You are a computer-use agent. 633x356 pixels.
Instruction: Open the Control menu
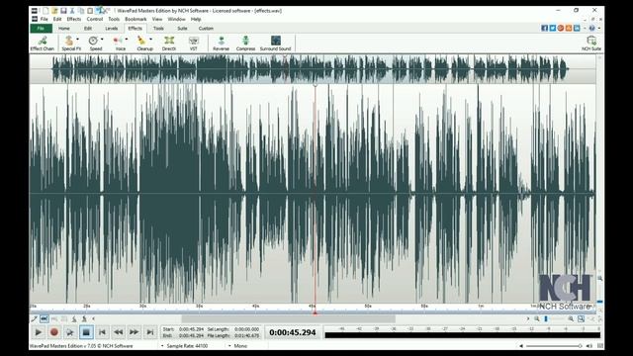click(x=95, y=19)
